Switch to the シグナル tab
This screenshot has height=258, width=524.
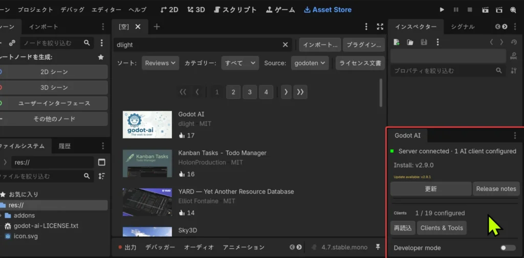tap(463, 27)
